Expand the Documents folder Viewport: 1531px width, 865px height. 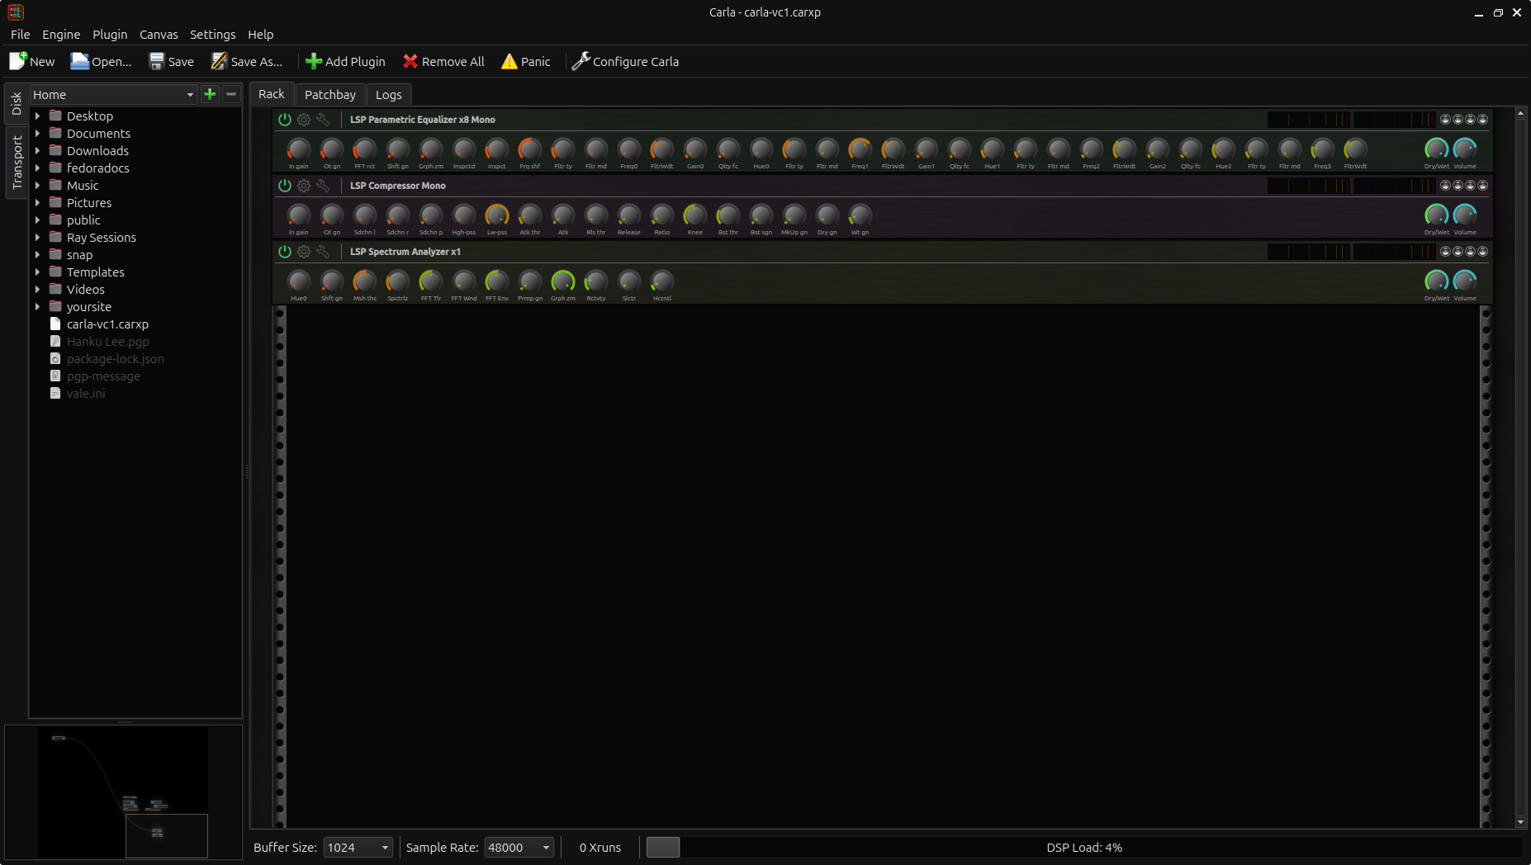click(x=37, y=134)
